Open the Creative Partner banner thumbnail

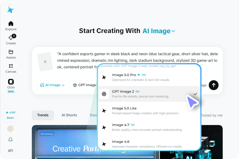pos(65,142)
